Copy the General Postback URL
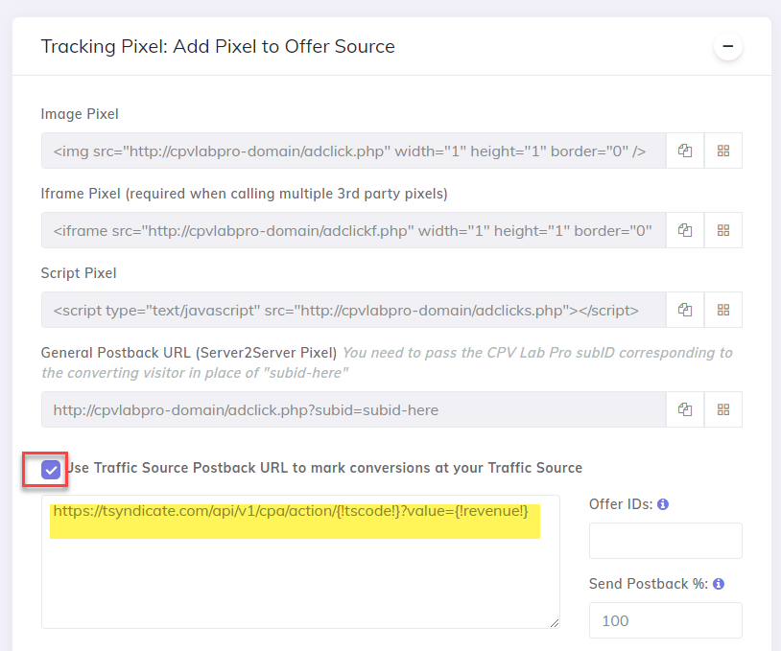Screen dimensions: 781x651 685,409
